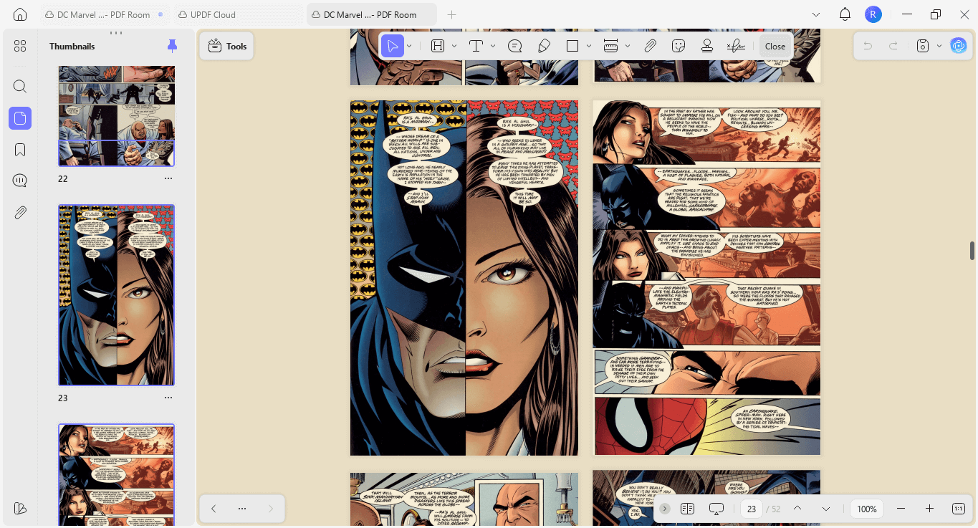Select the page Thumbnails panel icon
Viewport: 978px width, 528px height.
click(x=20, y=118)
